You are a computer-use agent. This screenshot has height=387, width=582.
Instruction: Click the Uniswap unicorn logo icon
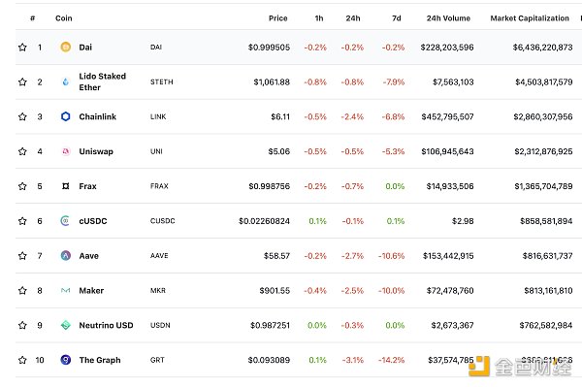pos(66,151)
